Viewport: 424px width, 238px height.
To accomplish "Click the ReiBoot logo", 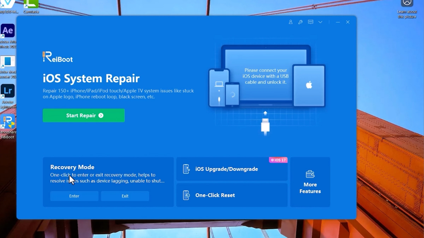I will (58, 57).
